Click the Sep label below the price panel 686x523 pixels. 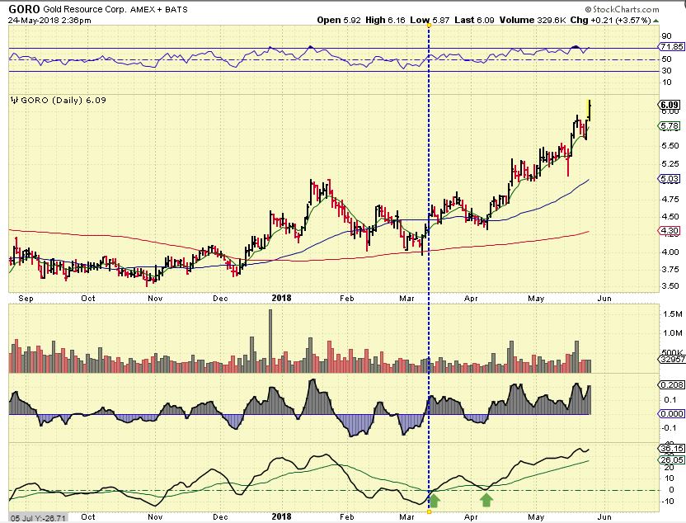(x=26, y=299)
